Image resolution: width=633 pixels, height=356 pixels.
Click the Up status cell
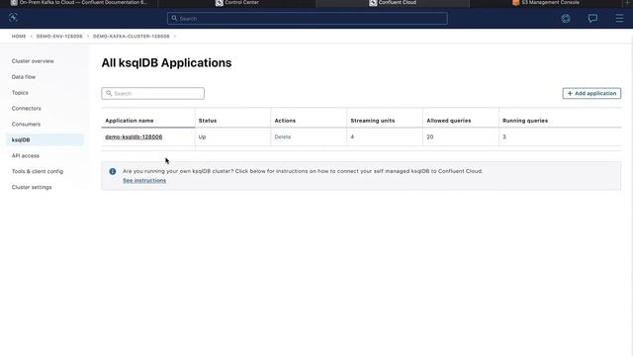pyautogui.click(x=202, y=136)
